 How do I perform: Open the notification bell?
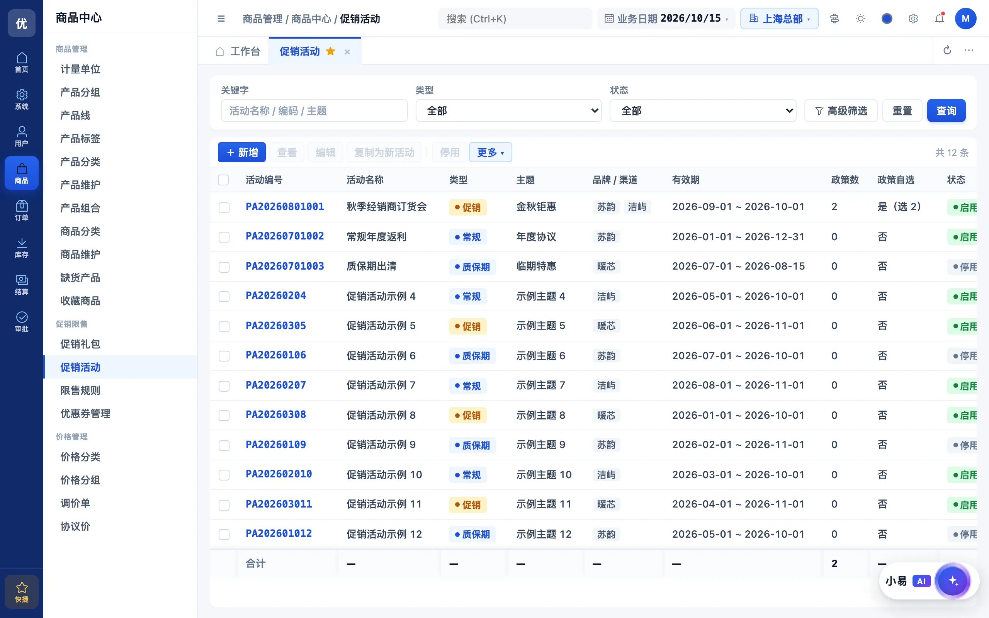[x=940, y=19]
